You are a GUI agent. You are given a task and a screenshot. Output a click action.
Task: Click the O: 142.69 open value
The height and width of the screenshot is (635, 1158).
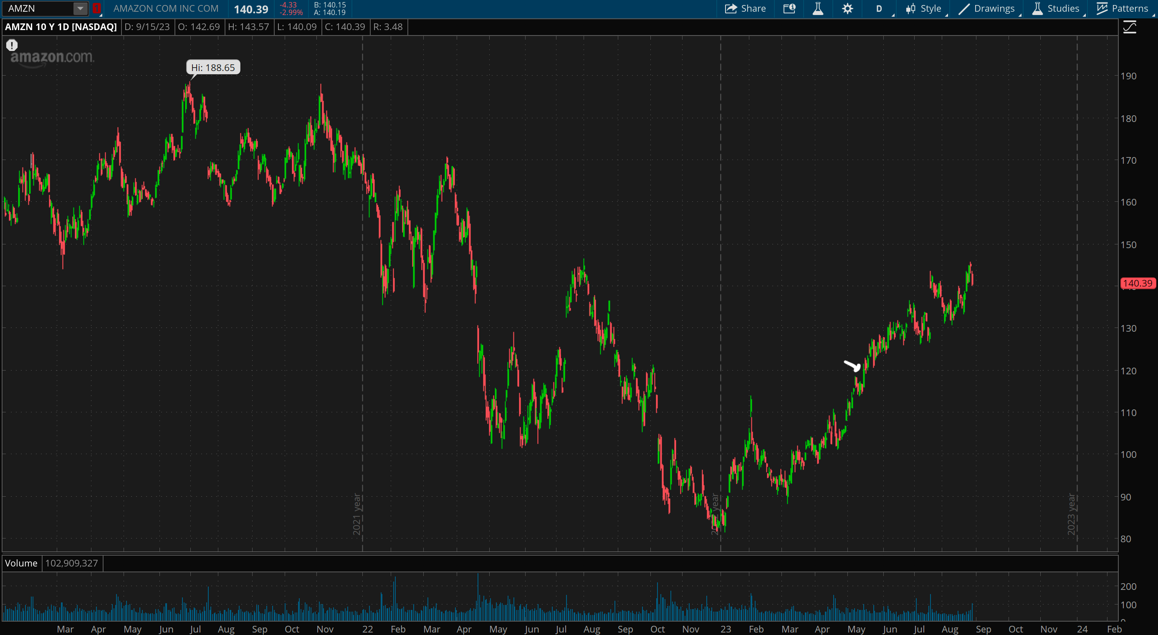click(199, 27)
